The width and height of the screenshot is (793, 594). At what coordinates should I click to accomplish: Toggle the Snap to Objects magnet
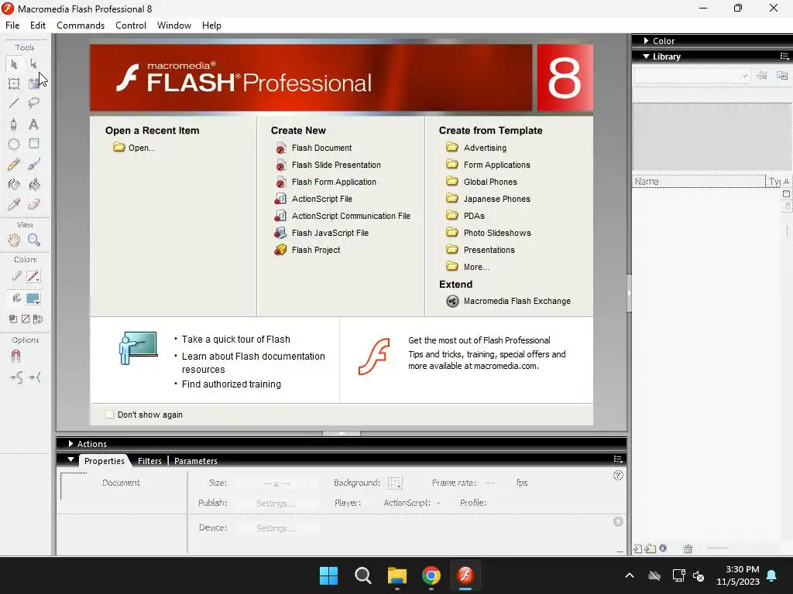tap(15, 357)
